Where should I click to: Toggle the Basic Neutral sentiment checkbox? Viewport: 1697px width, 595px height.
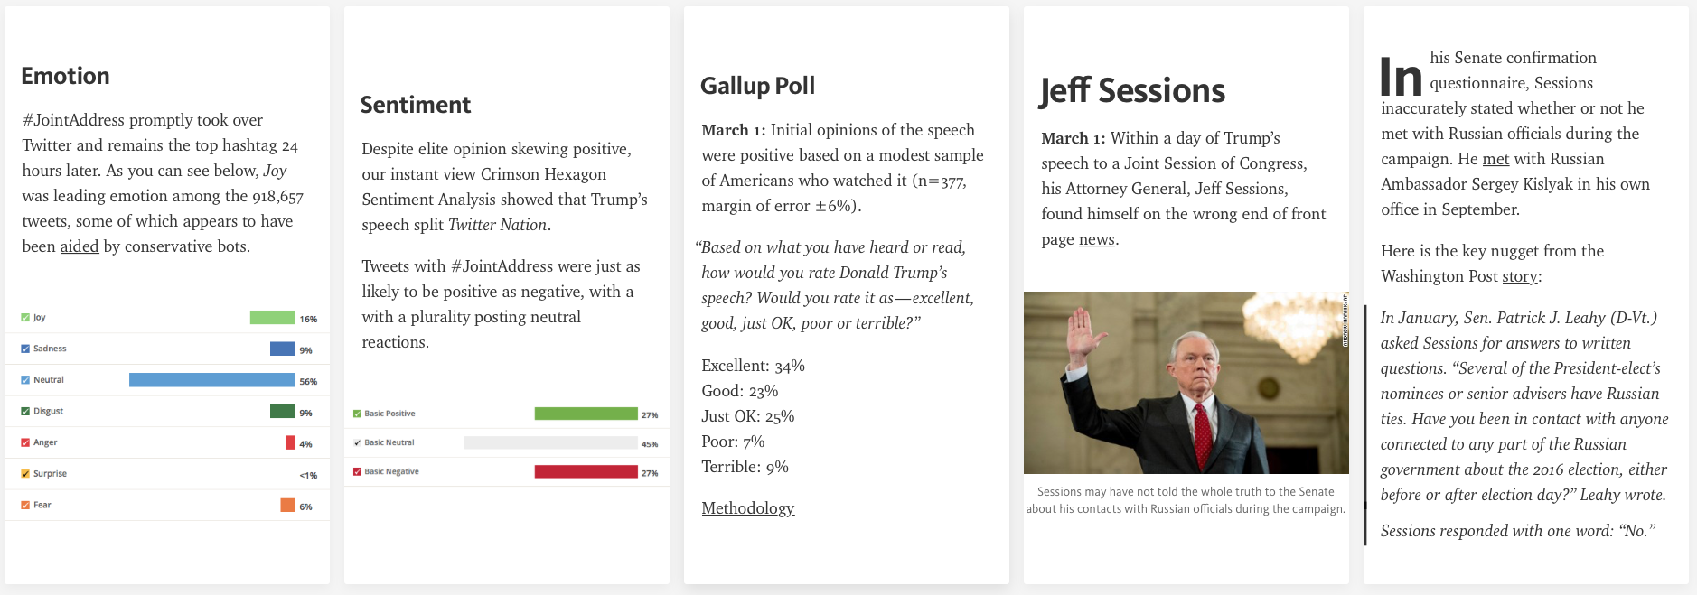pyautogui.click(x=357, y=442)
